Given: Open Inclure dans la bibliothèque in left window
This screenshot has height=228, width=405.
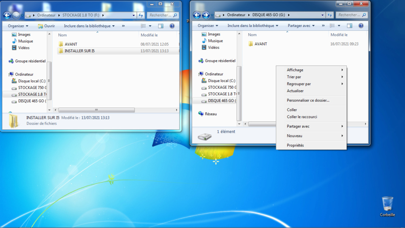Looking at the screenshot, I should (x=89, y=26).
